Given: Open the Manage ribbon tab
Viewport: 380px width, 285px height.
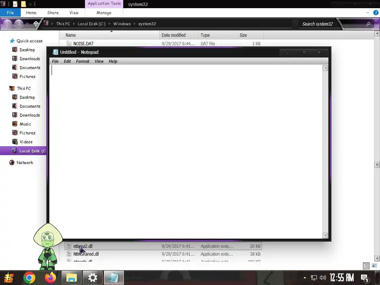Looking at the screenshot, I should coord(104,13).
